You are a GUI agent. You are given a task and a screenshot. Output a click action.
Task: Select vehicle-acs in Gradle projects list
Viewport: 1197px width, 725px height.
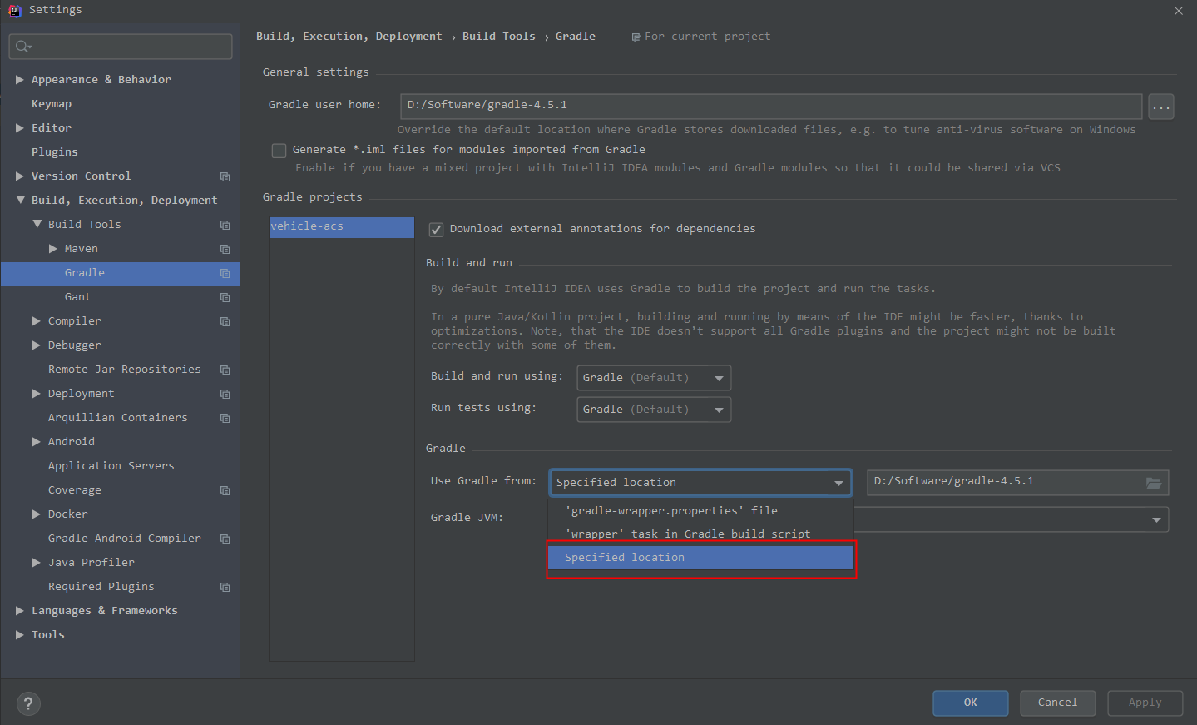tap(342, 227)
